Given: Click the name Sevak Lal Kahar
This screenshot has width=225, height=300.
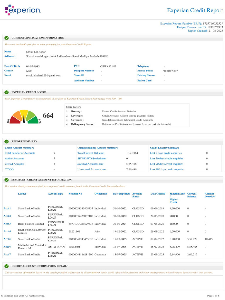Looking at the screenshot, I should pyautogui.click(x=36, y=52).
